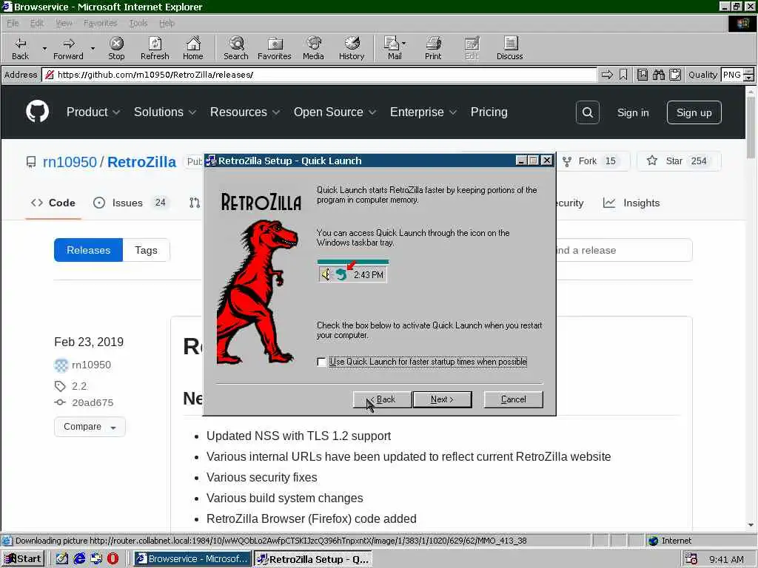Viewport: 758px width, 568px height.
Task: Open the Compare dropdown
Action: 90,427
